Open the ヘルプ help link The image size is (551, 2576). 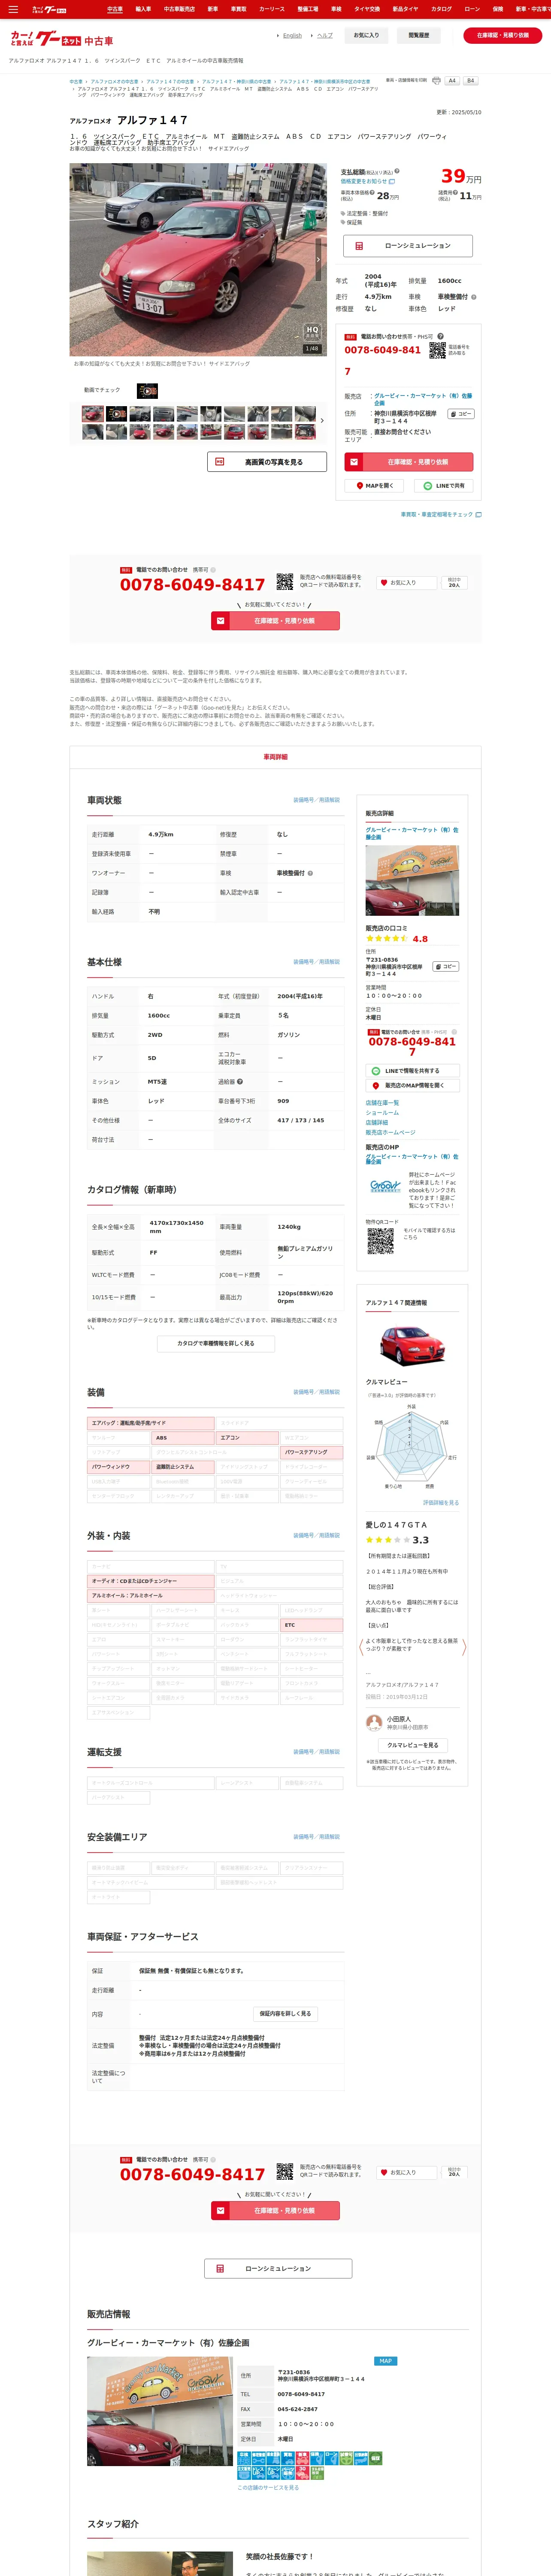(x=325, y=35)
